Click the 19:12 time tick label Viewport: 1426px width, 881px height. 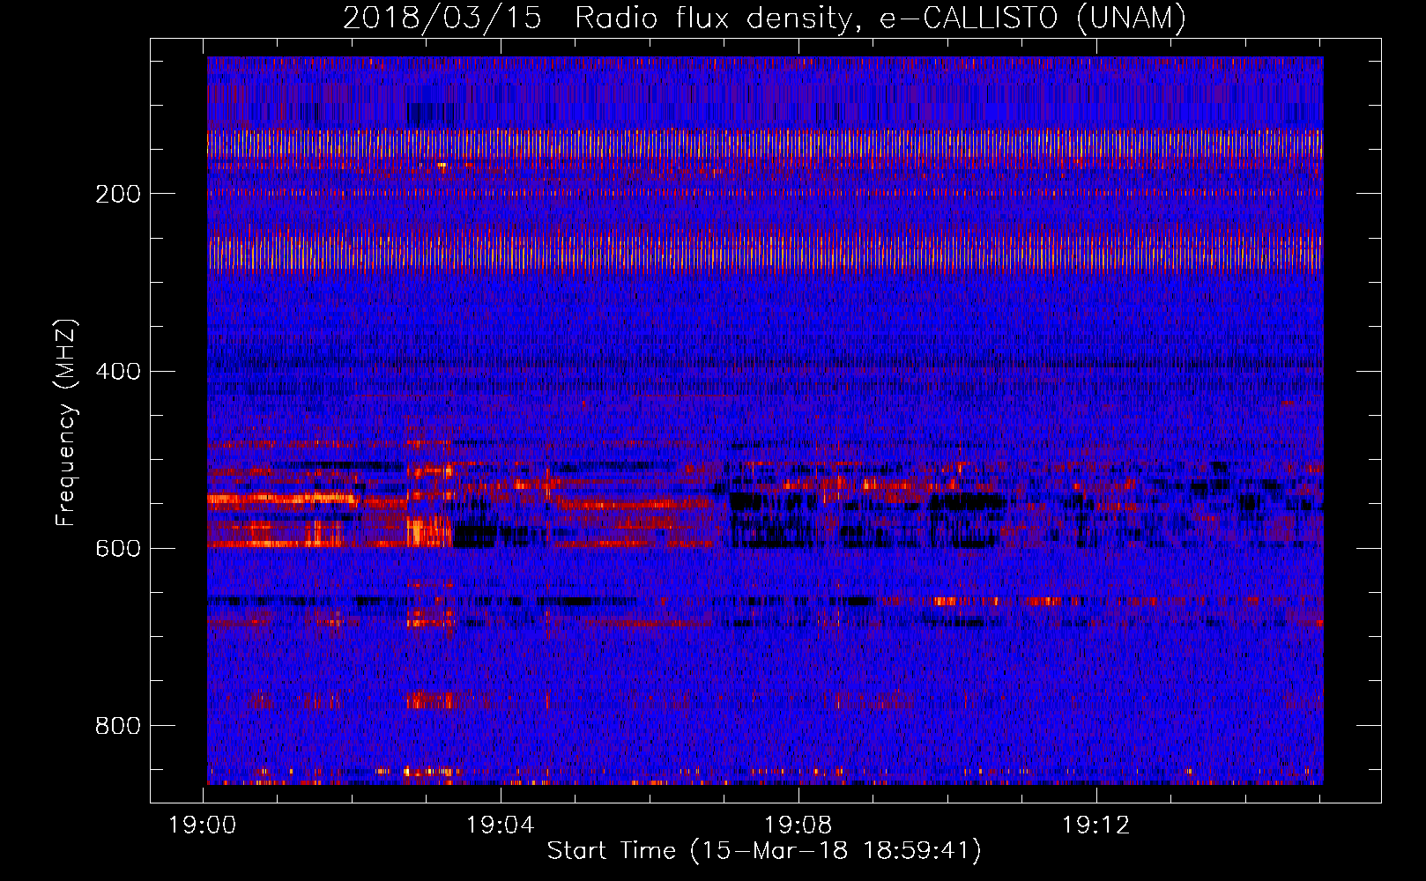pos(1096,825)
